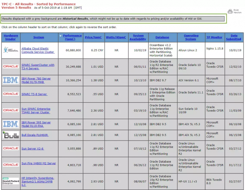Click the IBM logo beside Power 780 Server
245x190 pixels.
11,80
